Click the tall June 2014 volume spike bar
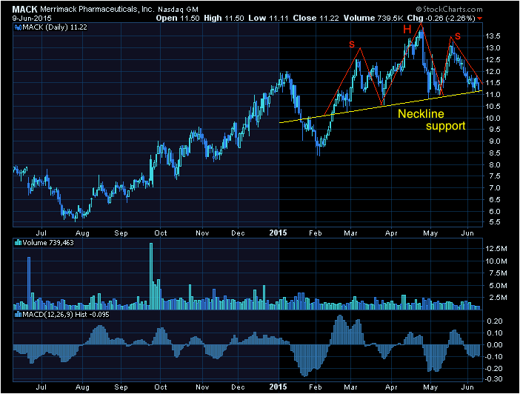 pos(29,283)
